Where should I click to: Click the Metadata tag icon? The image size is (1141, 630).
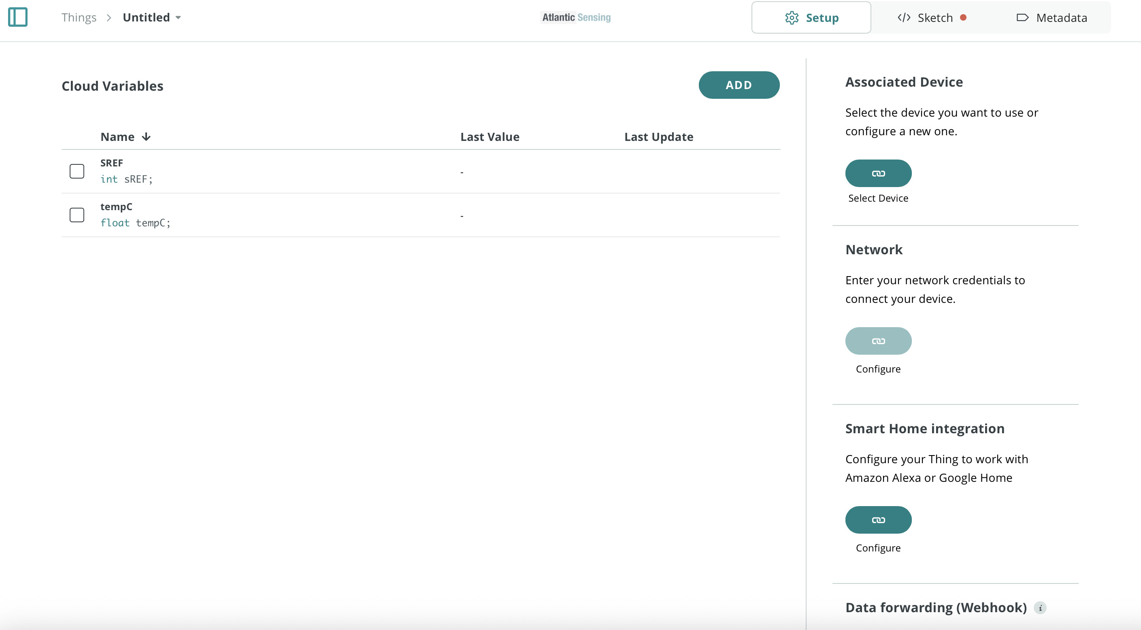[1022, 18]
